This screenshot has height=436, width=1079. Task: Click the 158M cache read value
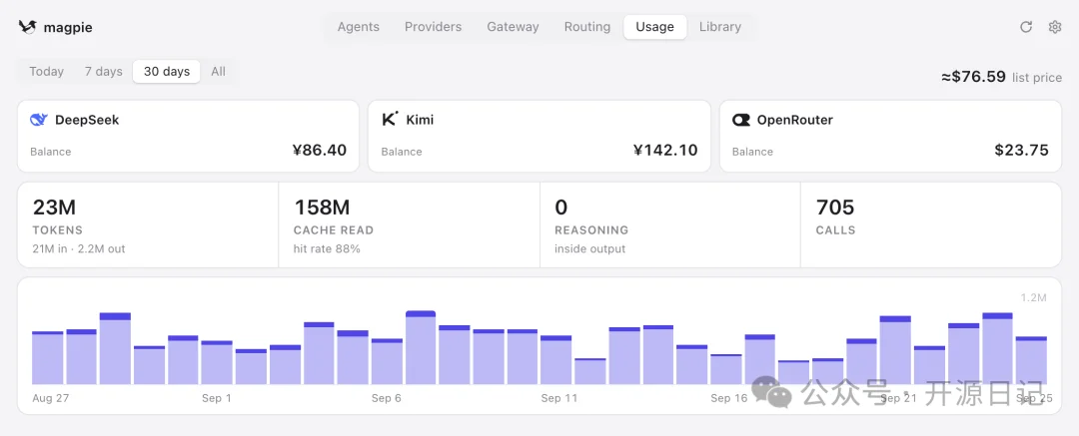tap(322, 207)
